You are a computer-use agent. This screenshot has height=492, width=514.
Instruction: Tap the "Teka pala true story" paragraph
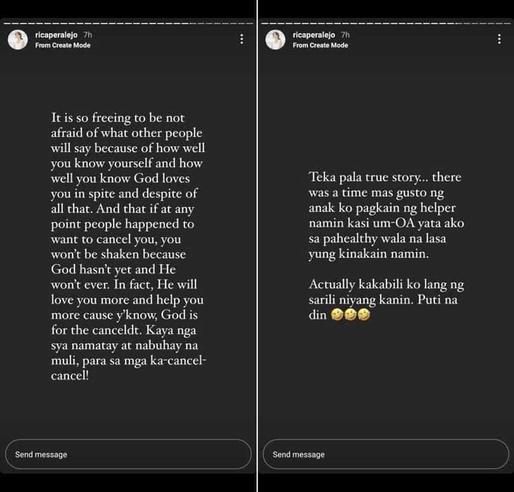pyautogui.click(x=385, y=215)
